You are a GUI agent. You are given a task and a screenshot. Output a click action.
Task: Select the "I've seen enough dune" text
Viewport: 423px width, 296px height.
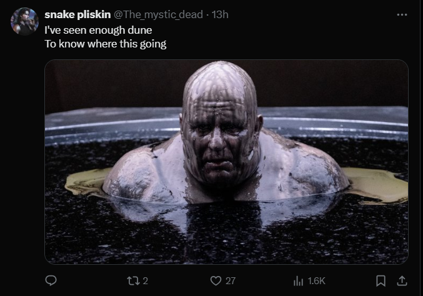98,30
